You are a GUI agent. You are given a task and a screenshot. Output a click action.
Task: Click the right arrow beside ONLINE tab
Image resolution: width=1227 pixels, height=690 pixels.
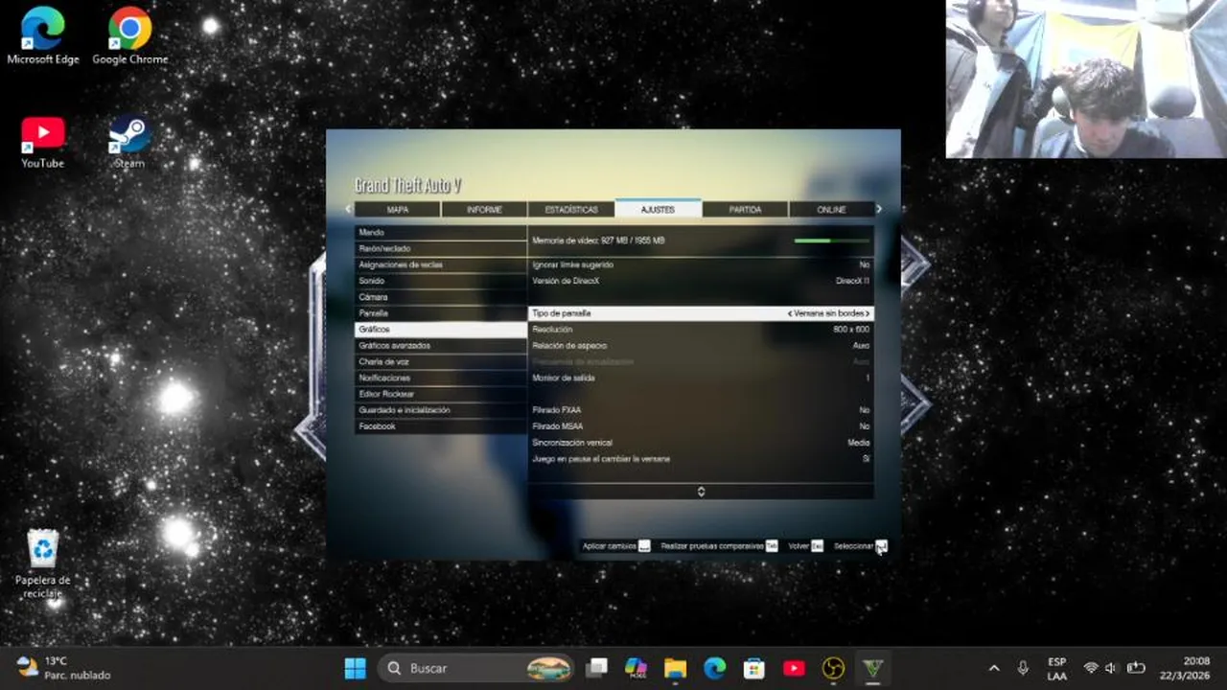pyautogui.click(x=879, y=209)
